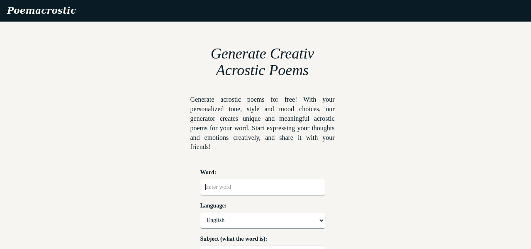This screenshot has height=249, width=531.
Task: Click the word "meaningful" in the description
Action: 294,119
